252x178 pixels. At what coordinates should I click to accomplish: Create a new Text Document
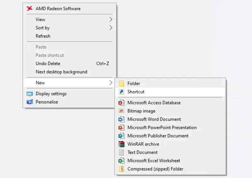[170, 152]
